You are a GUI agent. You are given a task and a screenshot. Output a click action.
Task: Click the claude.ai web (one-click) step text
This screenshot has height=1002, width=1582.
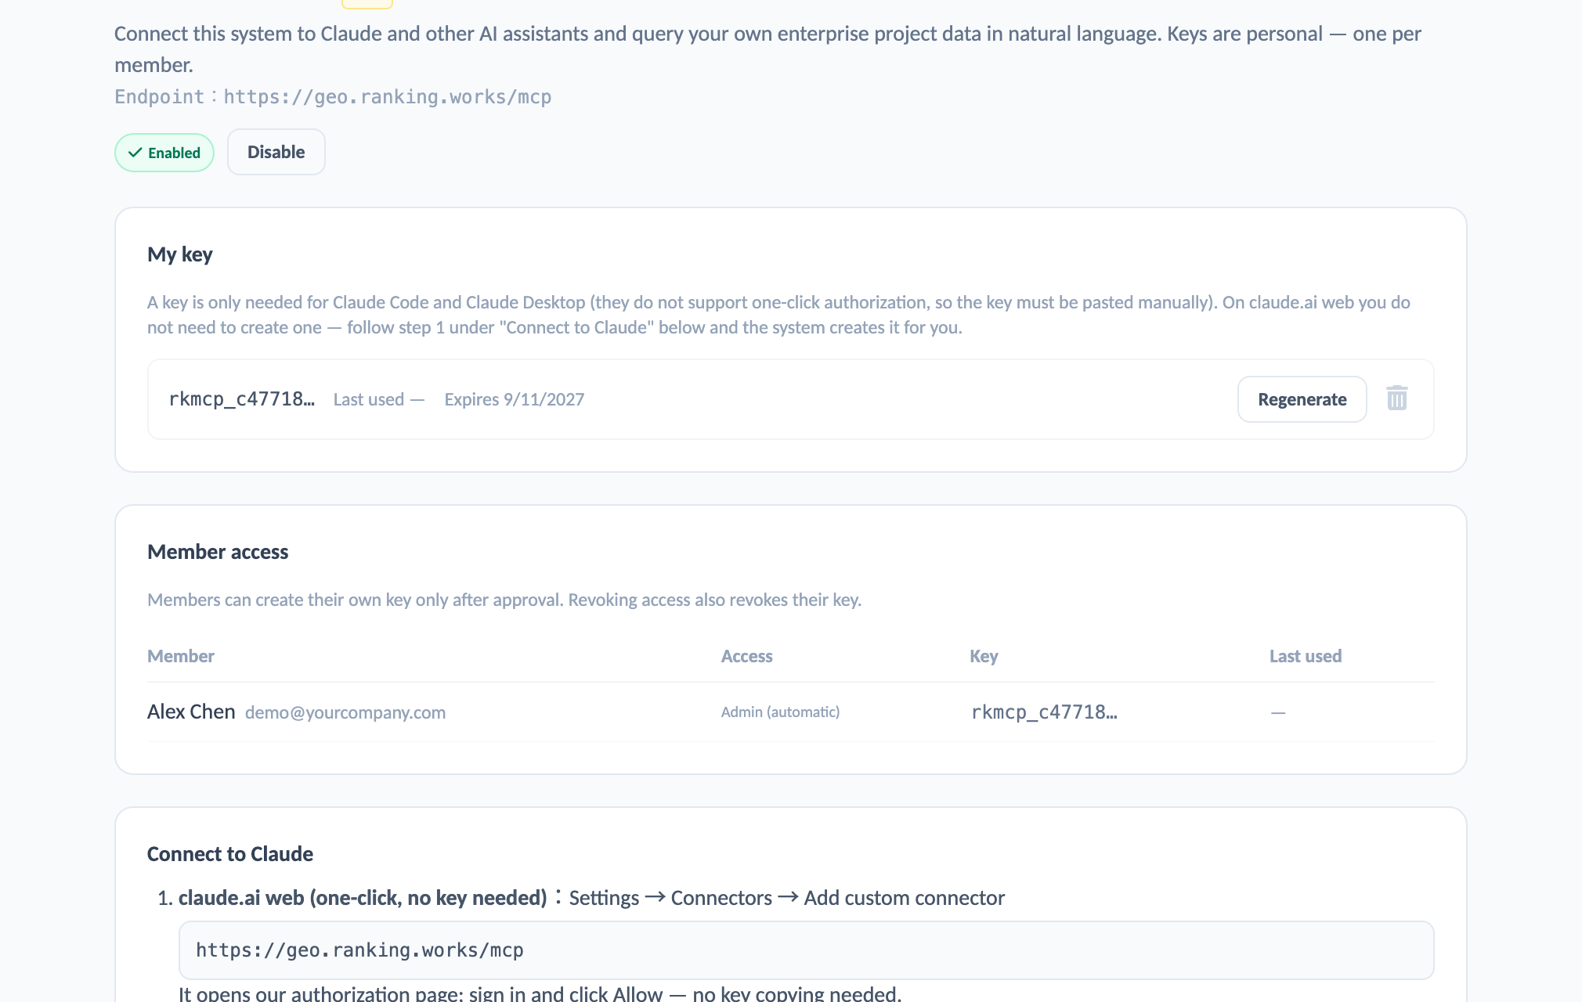tap(363, 898)
